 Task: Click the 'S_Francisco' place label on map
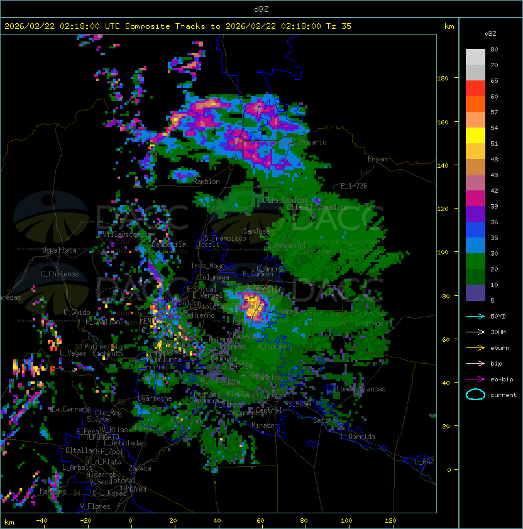(225, 238)
